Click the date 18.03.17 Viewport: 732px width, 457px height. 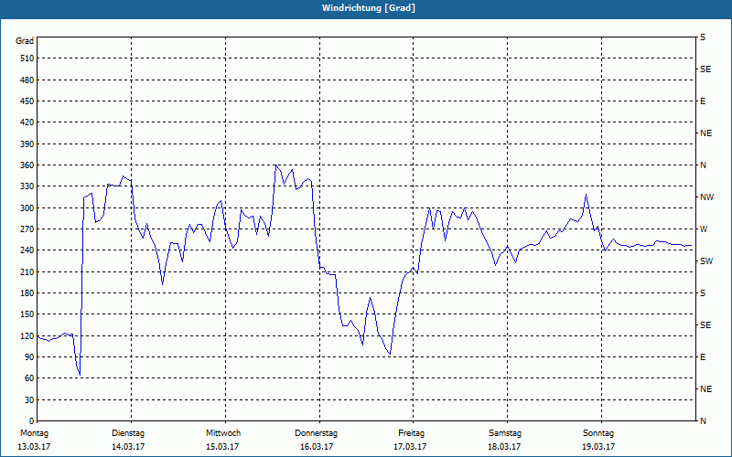[x=504, y=447]
